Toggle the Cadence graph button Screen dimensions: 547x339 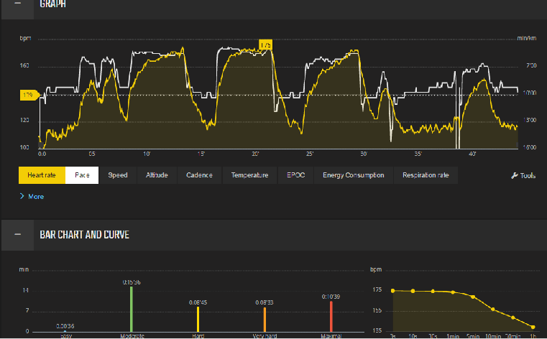tap(199, 175)
